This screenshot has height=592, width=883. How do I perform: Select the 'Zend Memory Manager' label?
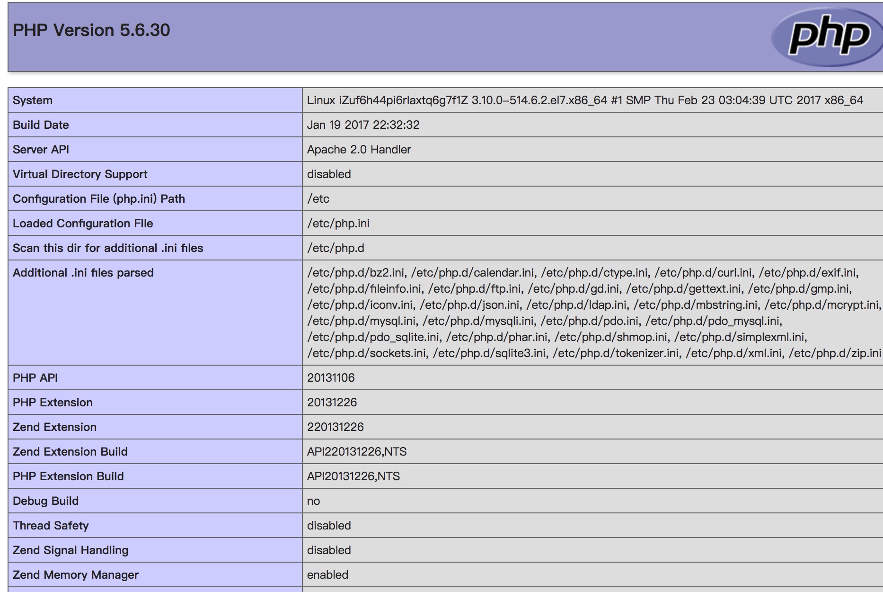[76, 575]
